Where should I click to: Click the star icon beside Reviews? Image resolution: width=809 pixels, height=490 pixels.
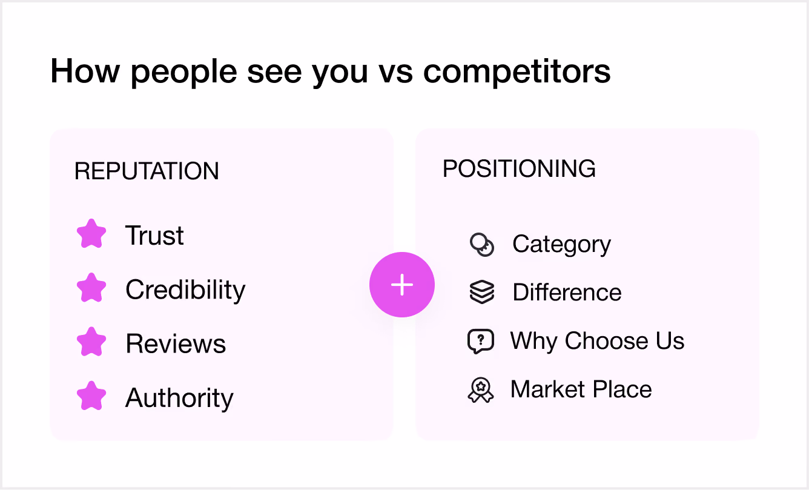[92, 342]
